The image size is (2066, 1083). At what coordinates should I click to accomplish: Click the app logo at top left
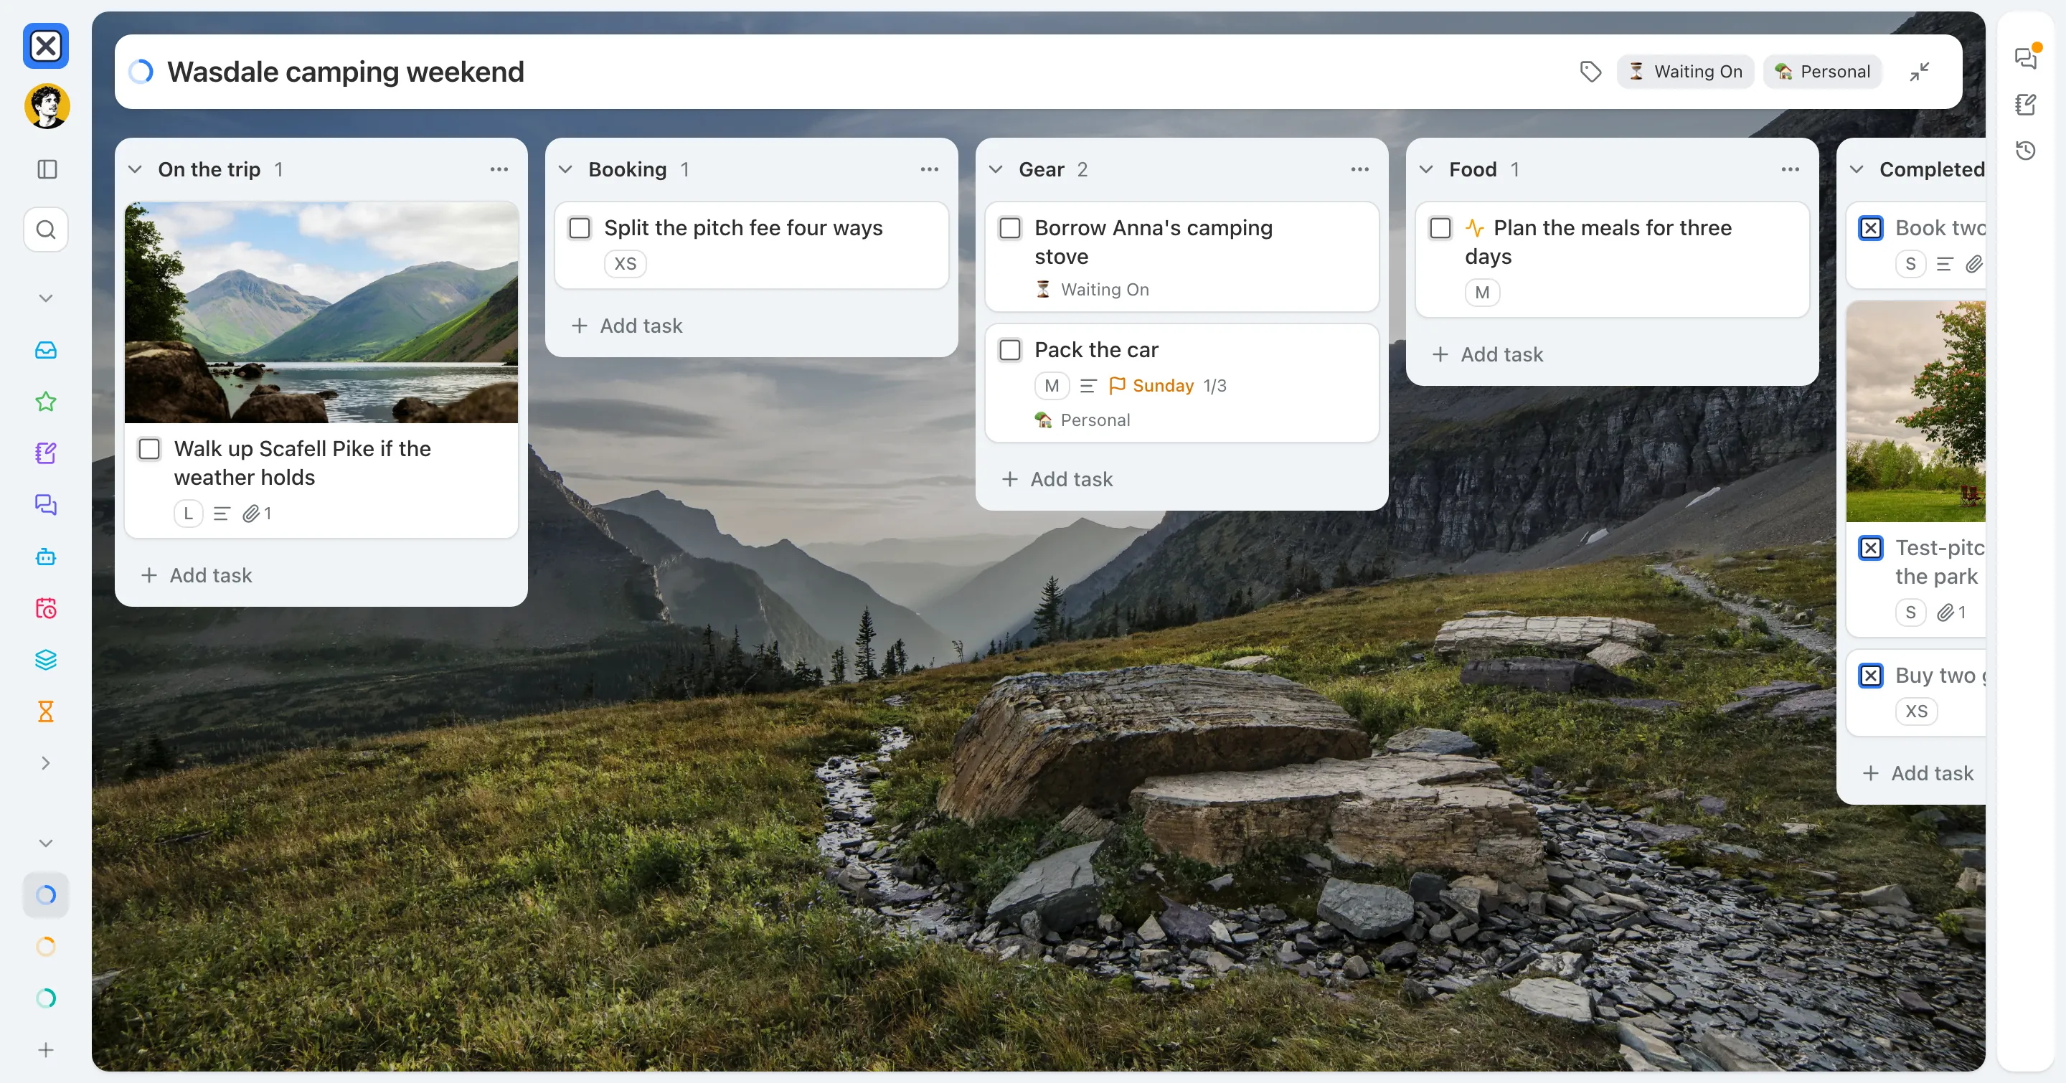pos(46,46)
